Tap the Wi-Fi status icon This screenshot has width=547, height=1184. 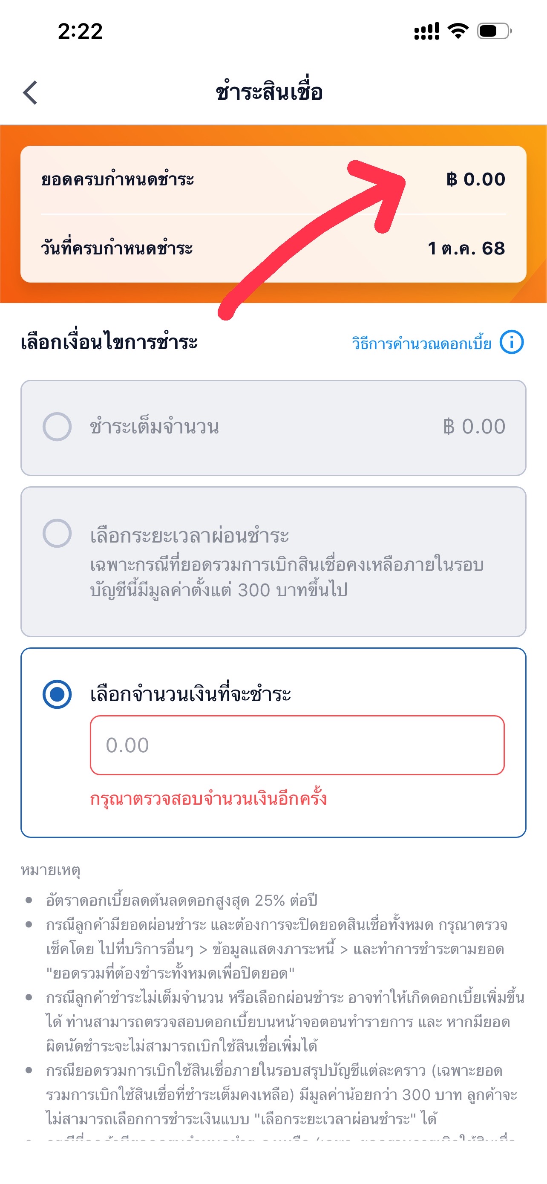click(x=458, y=31)
